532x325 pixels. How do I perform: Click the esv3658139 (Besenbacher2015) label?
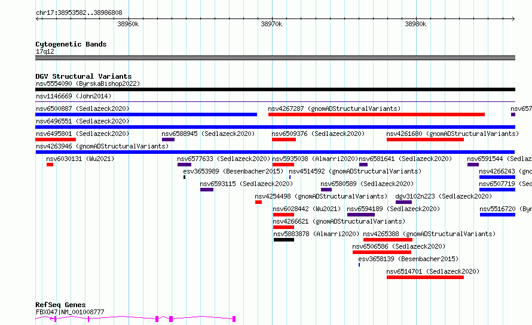tap(408, 259)
